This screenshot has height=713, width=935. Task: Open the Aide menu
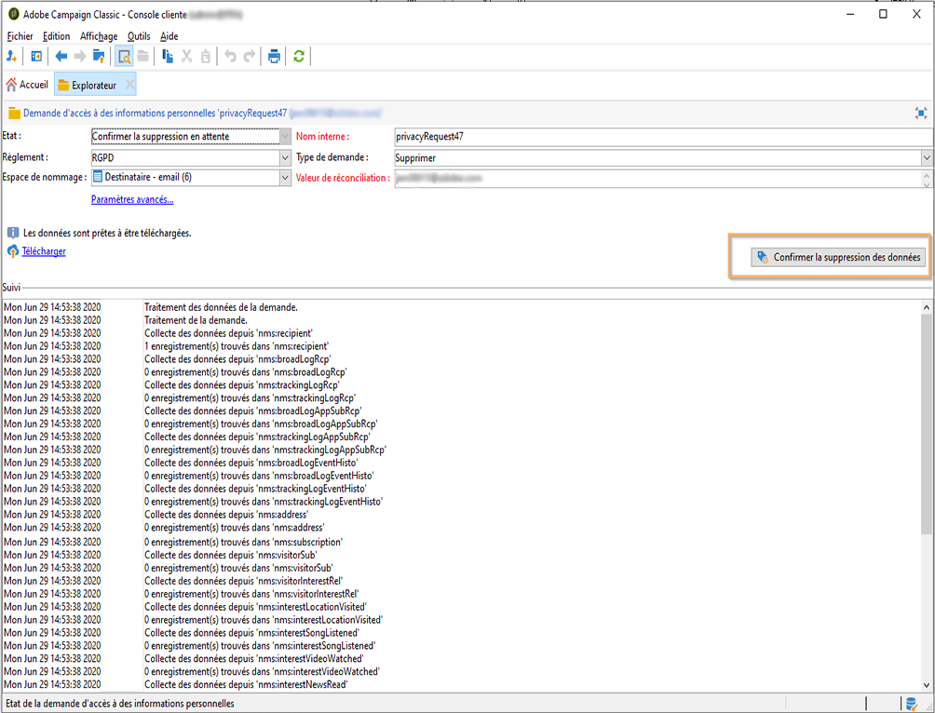point(169,36)
